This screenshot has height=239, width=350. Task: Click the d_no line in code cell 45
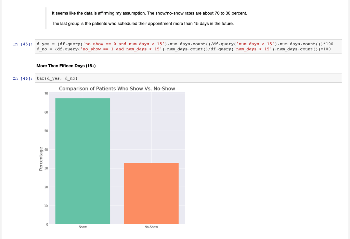coord(183,49)
